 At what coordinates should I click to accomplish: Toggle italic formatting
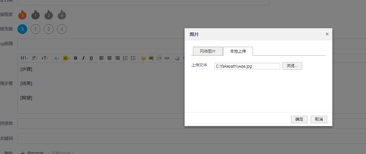[83, 58]
